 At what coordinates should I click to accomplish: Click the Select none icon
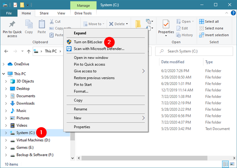201,28
